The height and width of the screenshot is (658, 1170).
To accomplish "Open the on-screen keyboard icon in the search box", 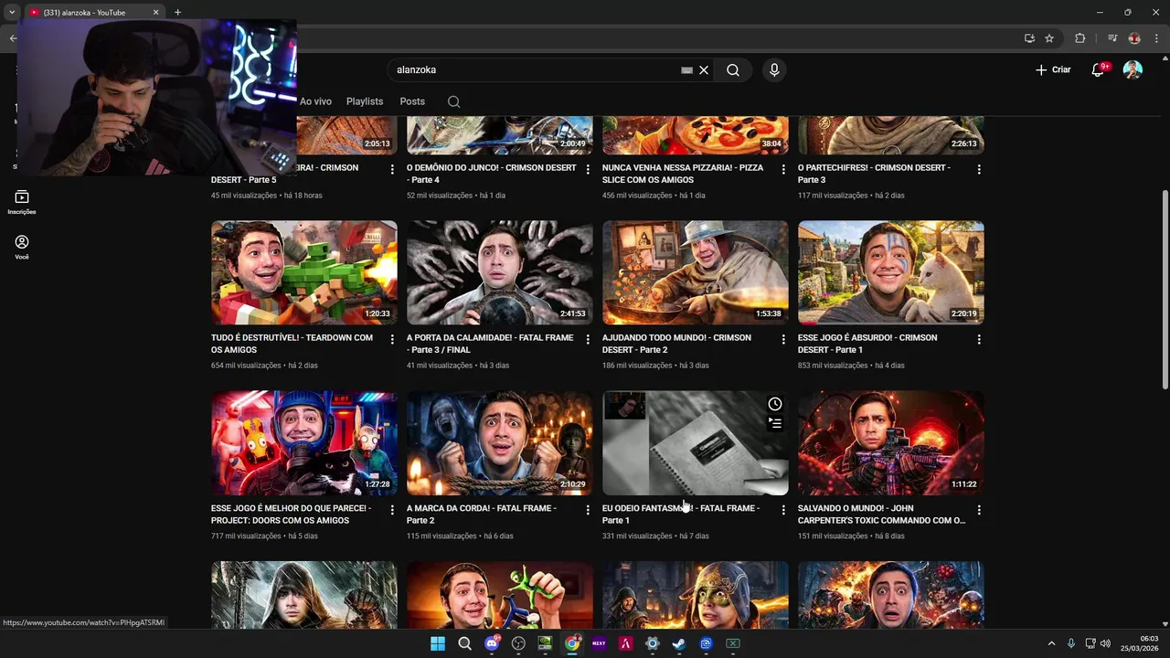I will (686, 70).
